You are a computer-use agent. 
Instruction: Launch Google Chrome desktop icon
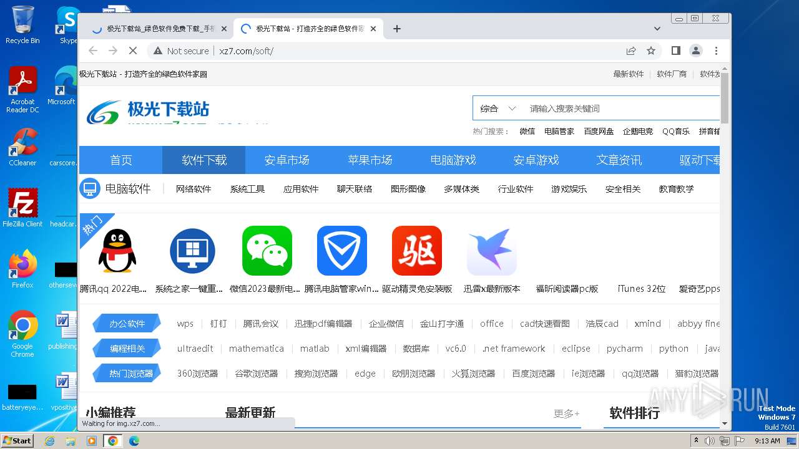(22, 334)
